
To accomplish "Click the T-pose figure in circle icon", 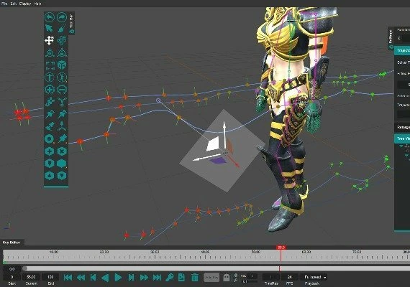I will tap(50, 77).
